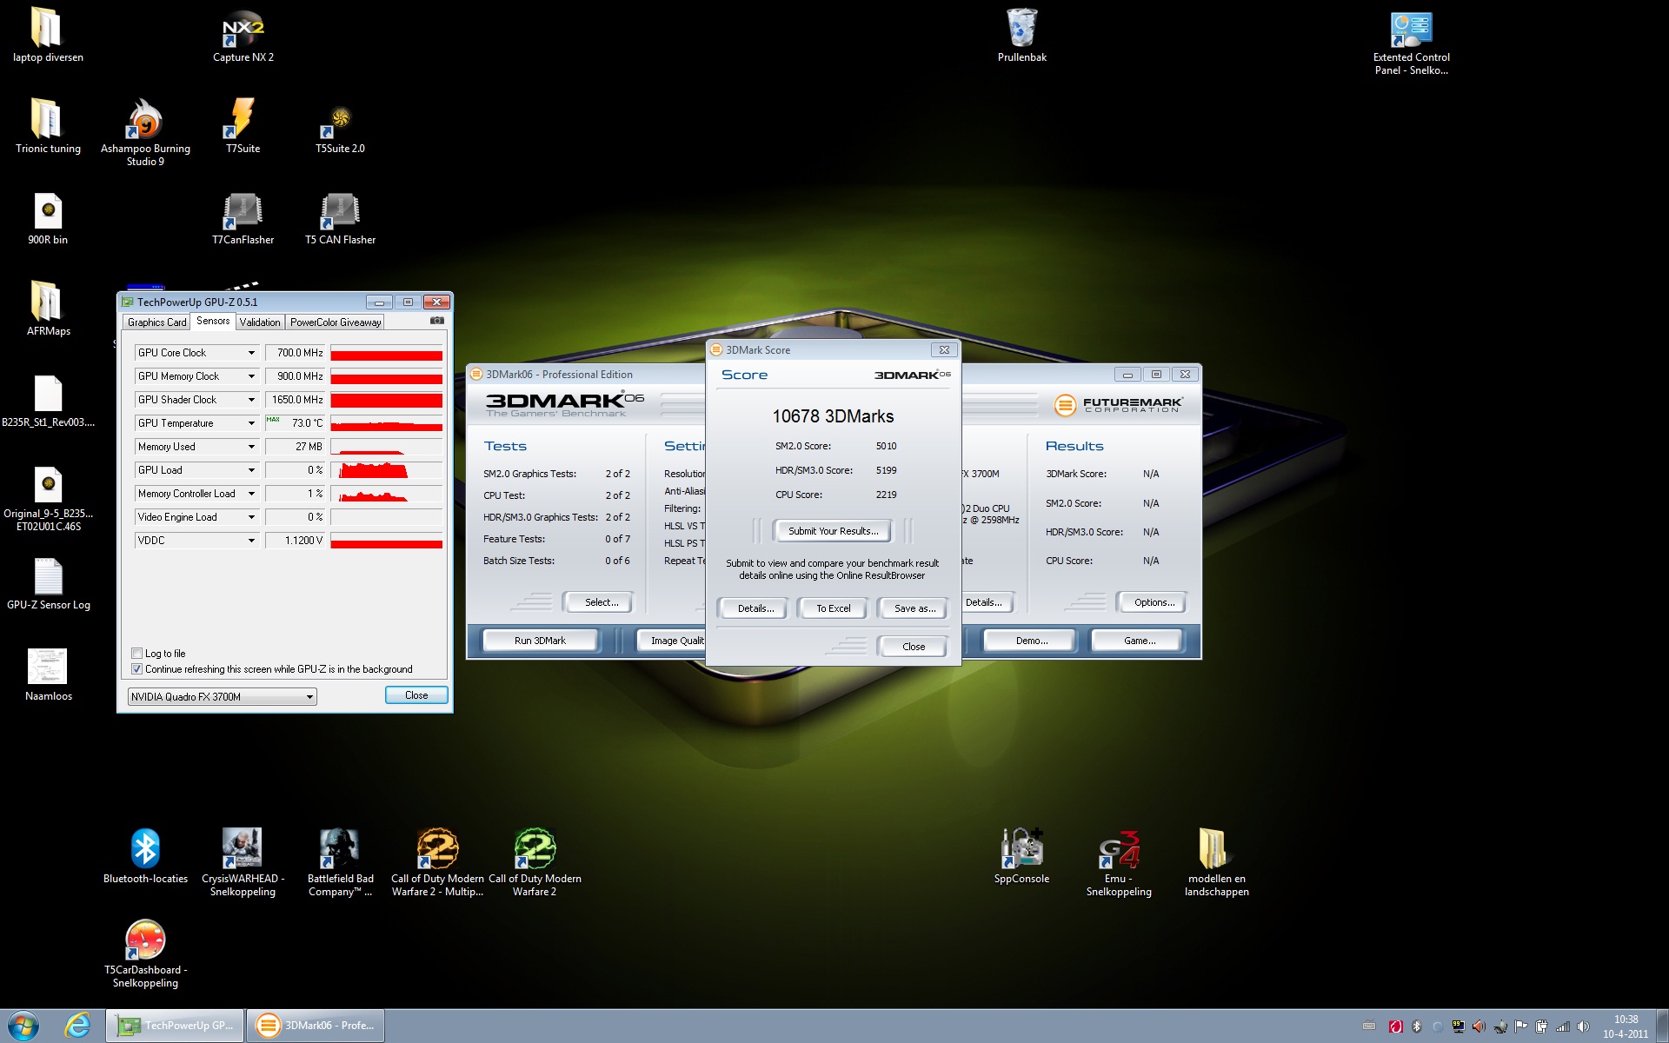This screenshot has width=1669, height=1043.
Task: Click Run 3DMark button
Action: tap(540, 641)
